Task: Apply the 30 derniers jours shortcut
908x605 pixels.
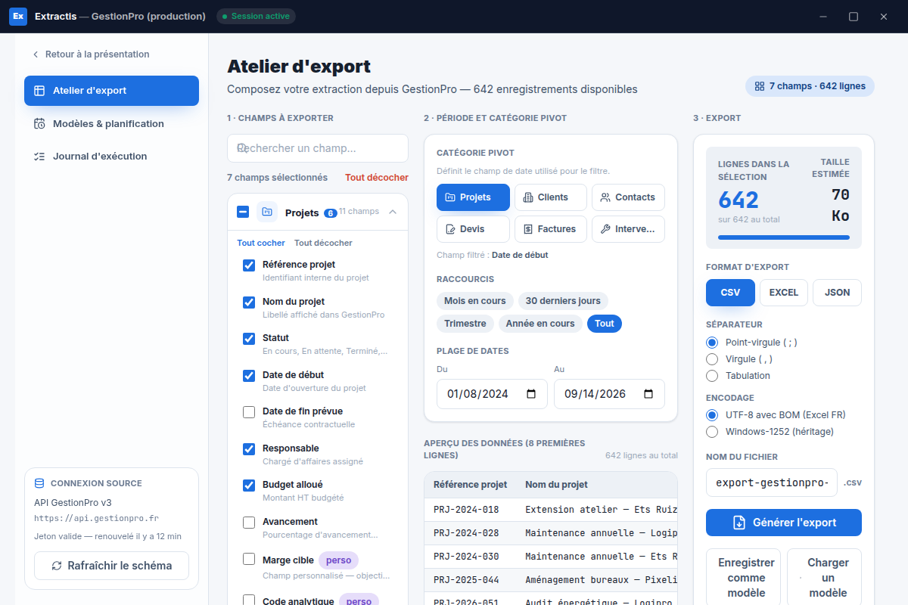Action: (x=563, y=301)
